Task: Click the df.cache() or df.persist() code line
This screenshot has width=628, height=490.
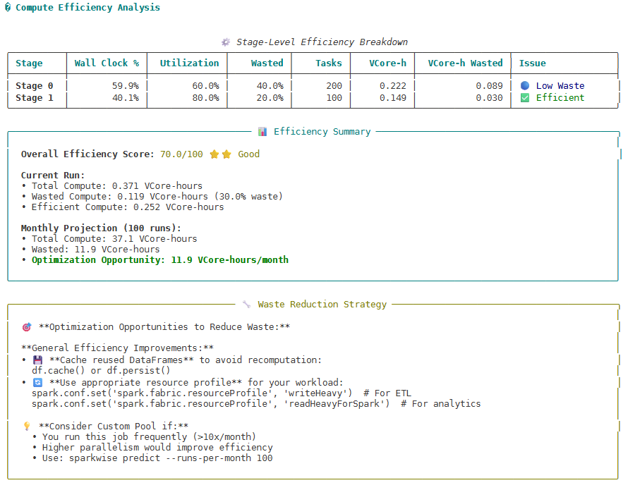Action: (101, 371)
